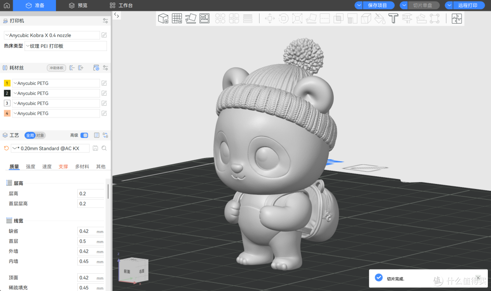Click the 层高 value field
The height and width of the screenshot is (291, 491).
point(91,194)
